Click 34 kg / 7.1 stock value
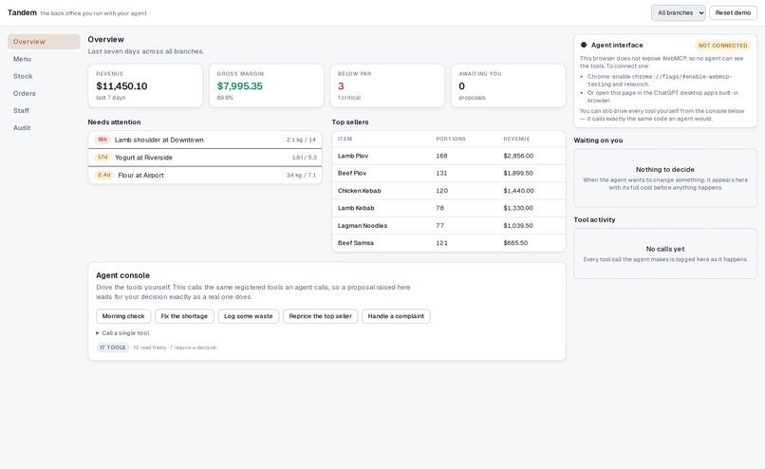This screenshot has width=765, height=469. click(x=301, y=175)
